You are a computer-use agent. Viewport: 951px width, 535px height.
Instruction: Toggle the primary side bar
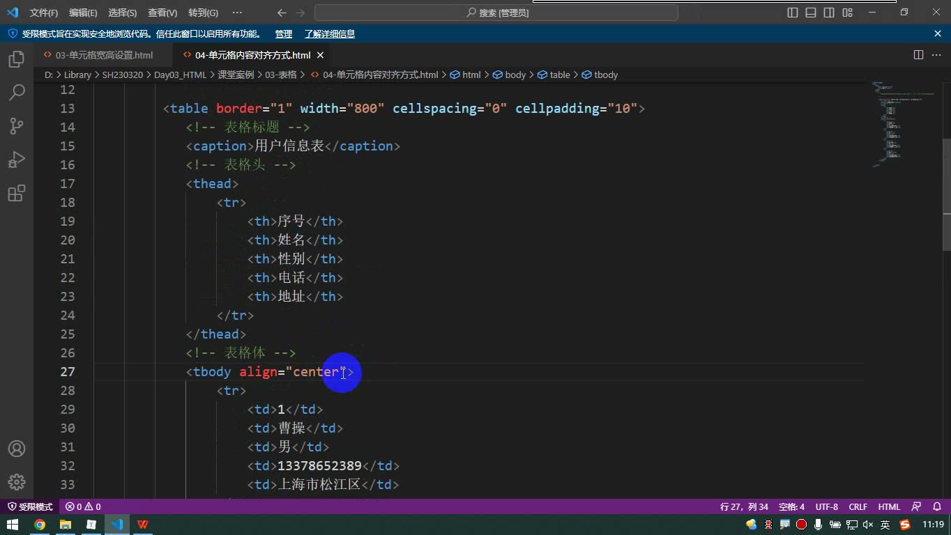coord(793,13)
